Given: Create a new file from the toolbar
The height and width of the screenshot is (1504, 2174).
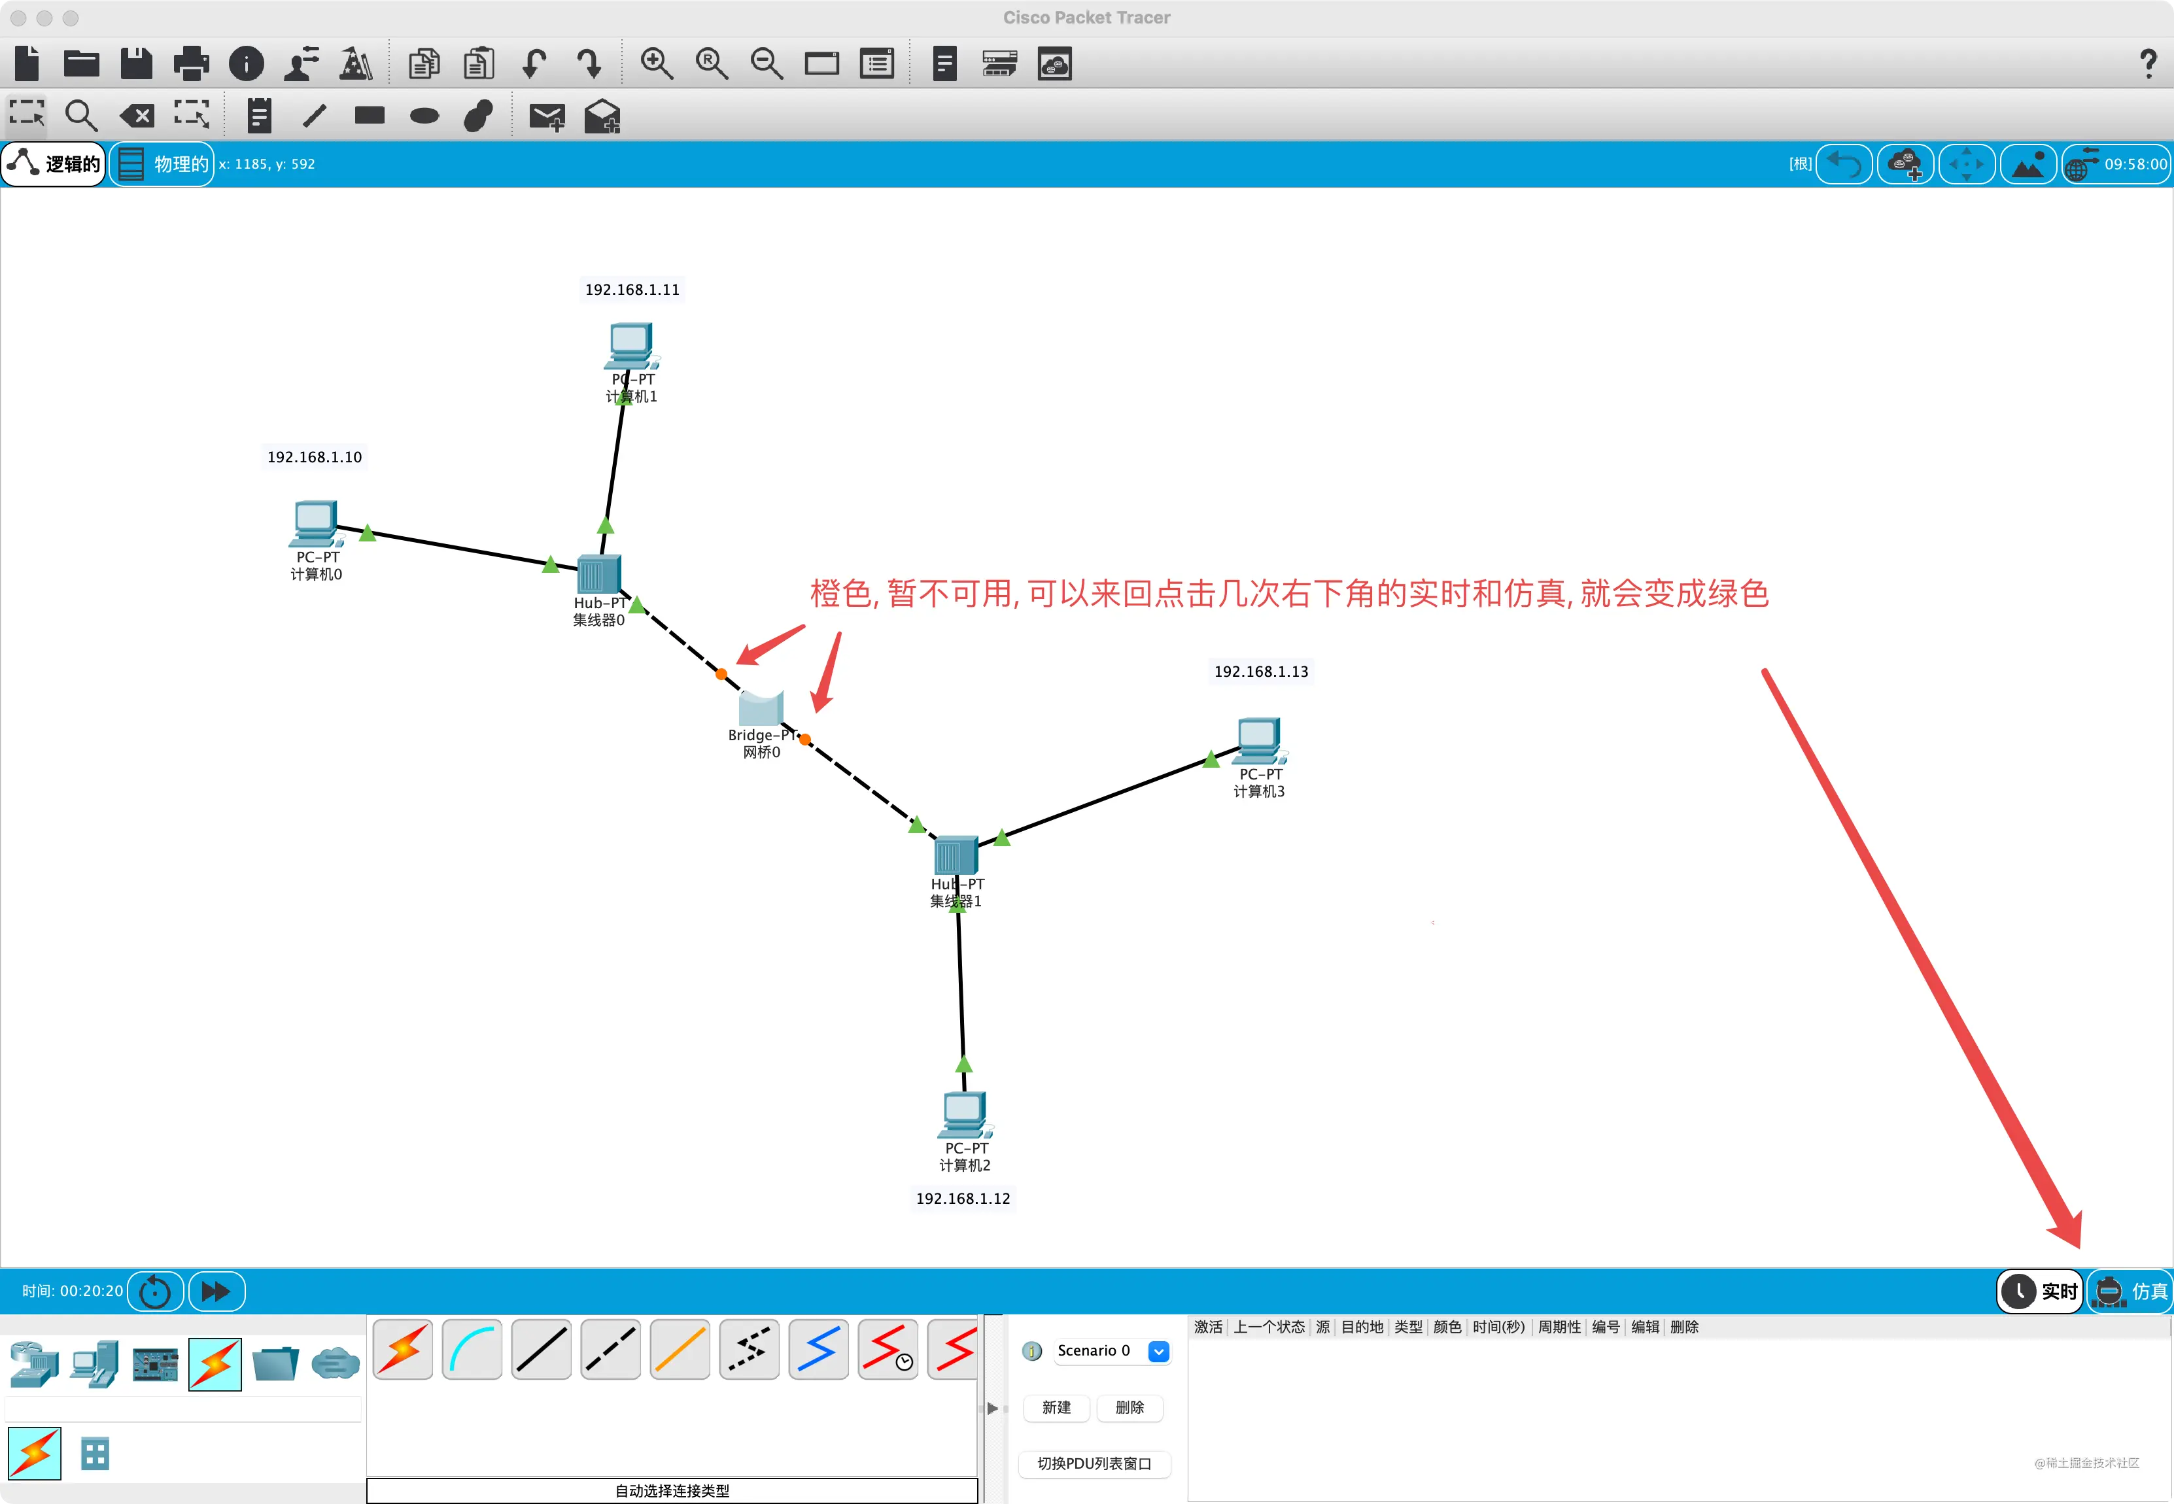Looking at the screenshot, I should click(x=27, y=63).
